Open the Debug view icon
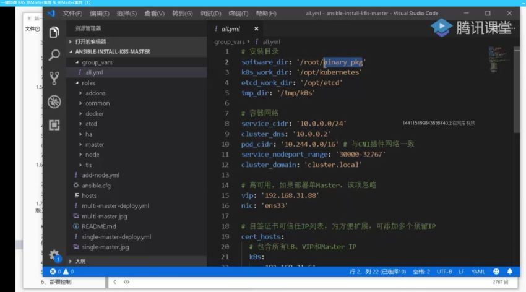Viewport: 526px width, 292px height. point(54,101)
